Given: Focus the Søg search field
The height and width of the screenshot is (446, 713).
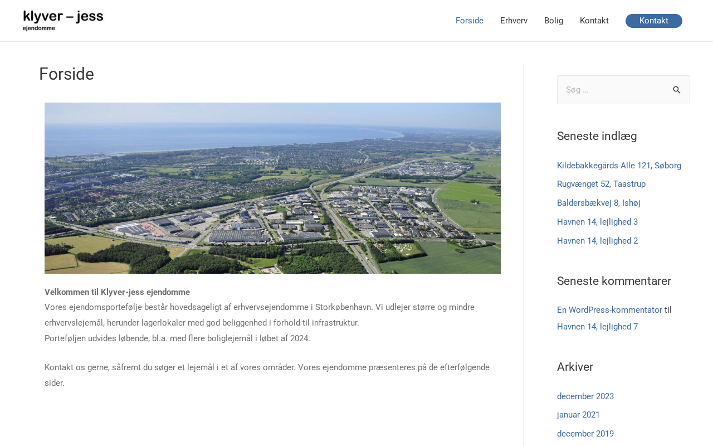Looking at the screenshot, I should click(x=613, y=90).
